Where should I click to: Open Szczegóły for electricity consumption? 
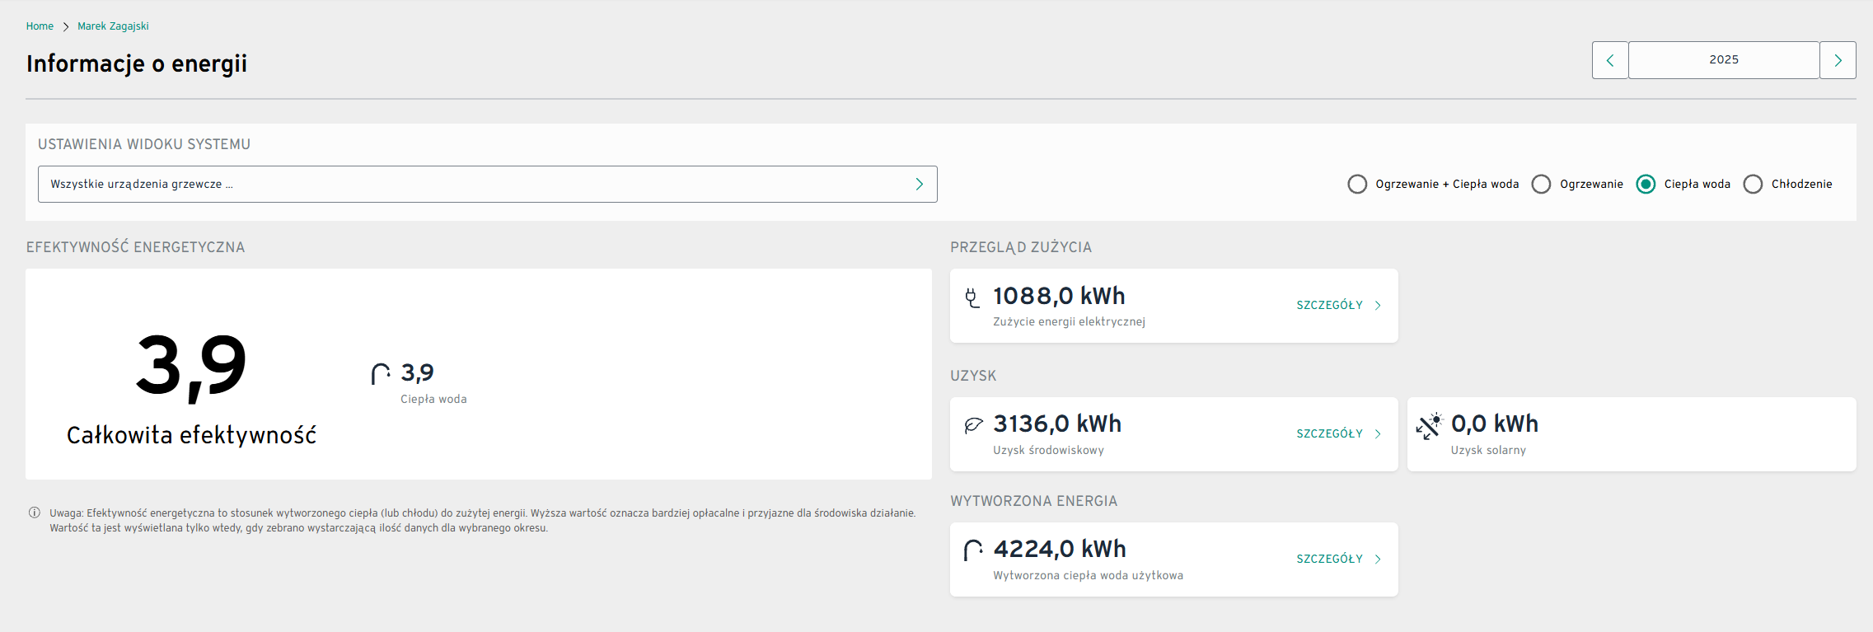click(x=1337, y=305)
